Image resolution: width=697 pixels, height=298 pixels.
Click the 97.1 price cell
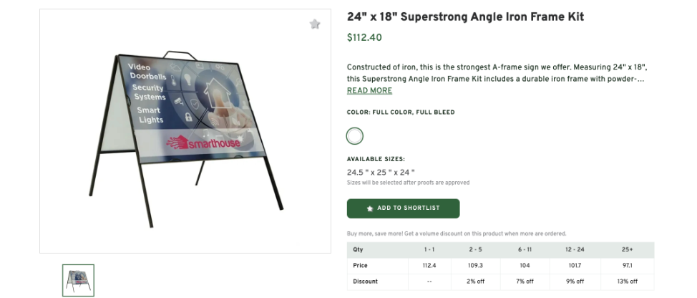tap(627, 265)
